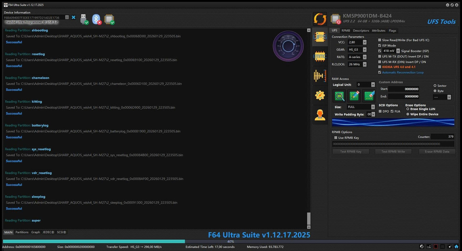462x251 pixels.
Task: Open the UFS tools sidebar icon
Action: click(x=320, y=36)
